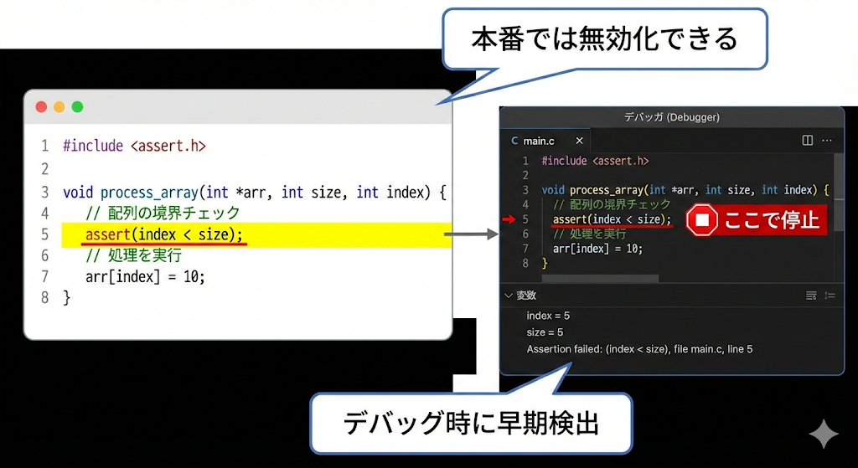Click the sparkle icon in bottom-right corner
Screen dimensions: 858x468
823,435
